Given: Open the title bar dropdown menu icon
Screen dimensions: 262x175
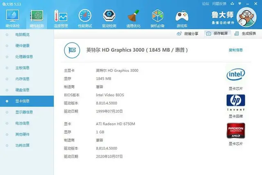Looking at the screenshot, I should click(x=240, y=4).
